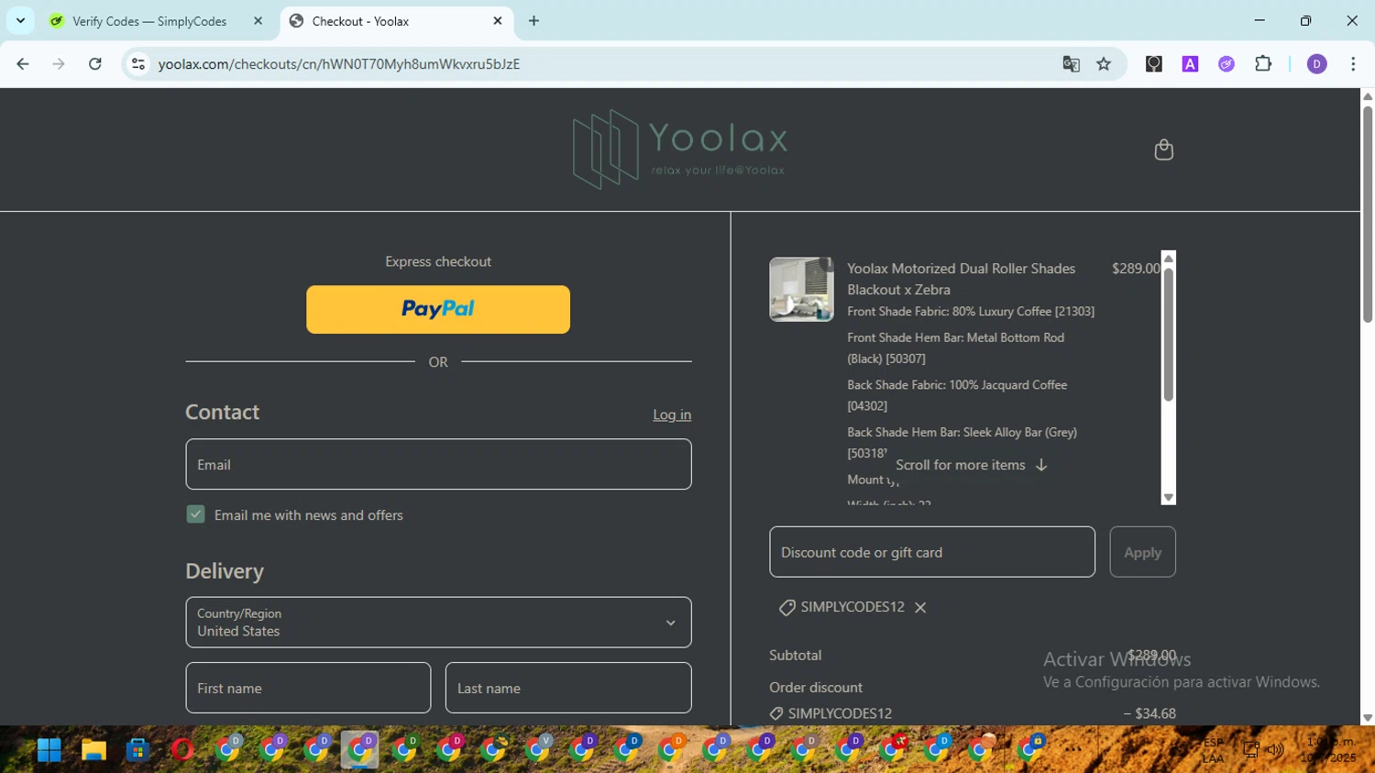Viewport: 1375px width, 773px height.
Task: Open the tab search dropdown arrow
Action: click(x=20, y=20)
